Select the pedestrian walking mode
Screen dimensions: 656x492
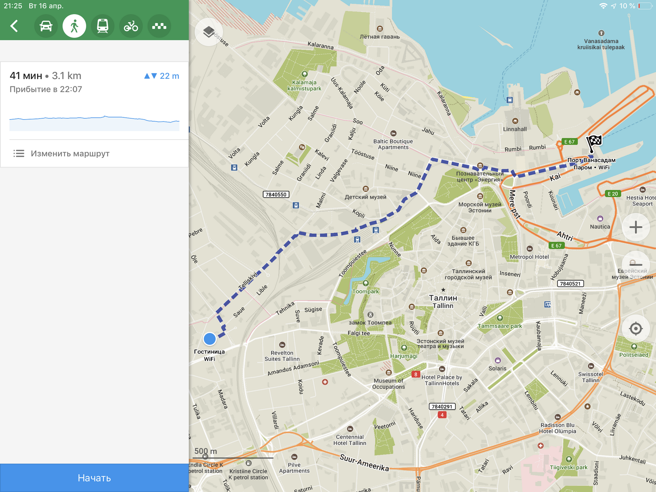(x=74, y=26)
